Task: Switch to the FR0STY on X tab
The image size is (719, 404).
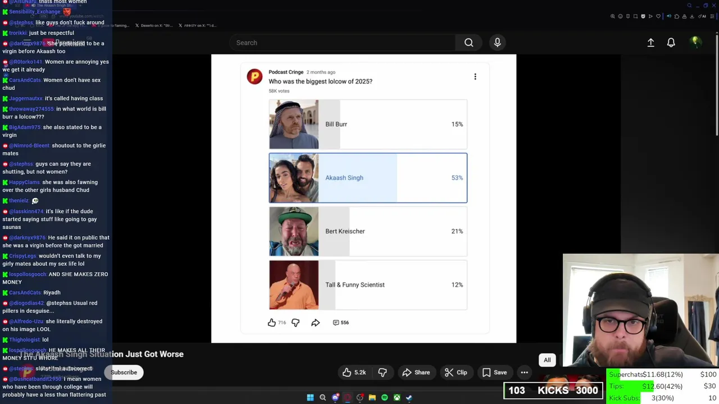Action: pos(197,25)
